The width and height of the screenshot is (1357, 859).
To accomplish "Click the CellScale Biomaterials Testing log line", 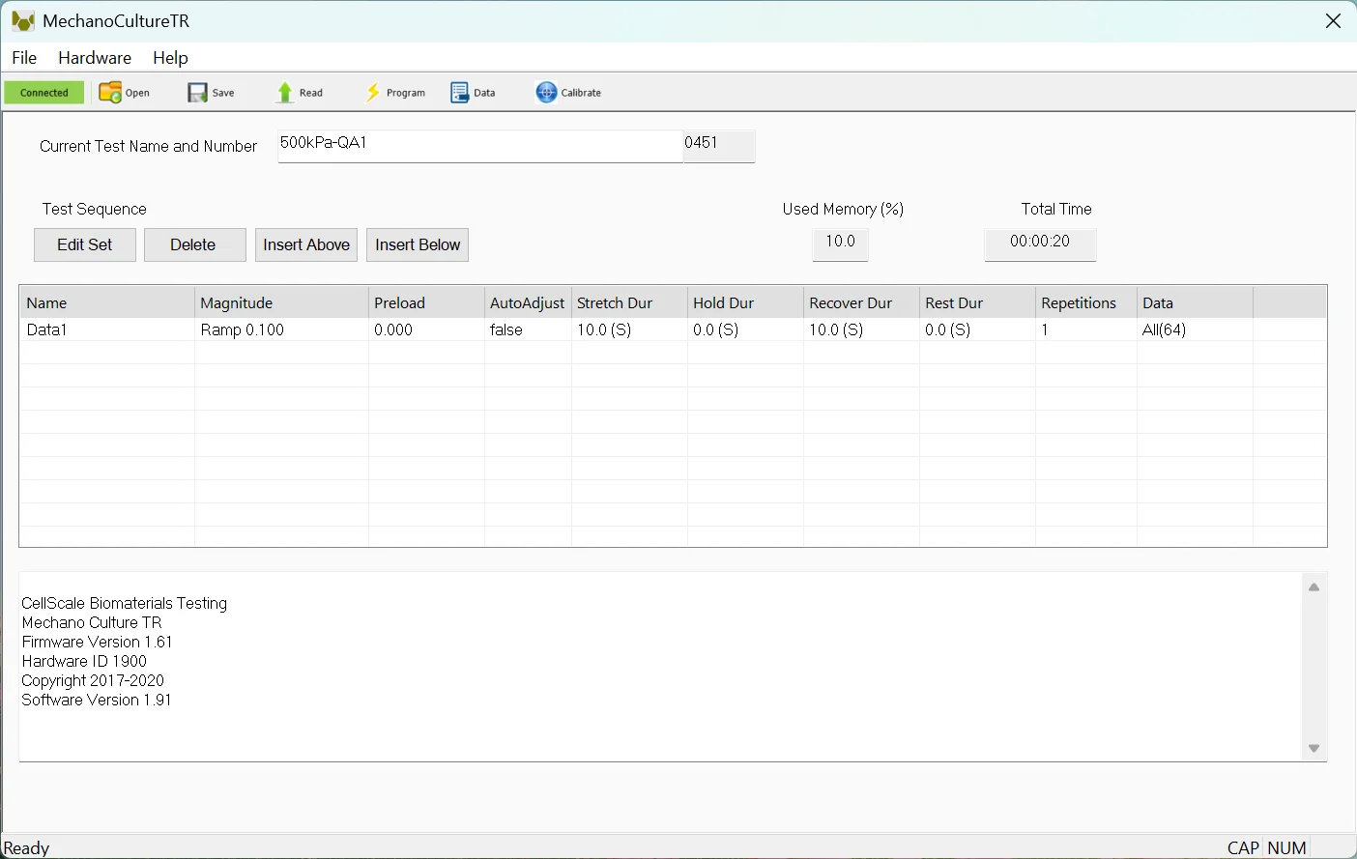I will point(124,603).
